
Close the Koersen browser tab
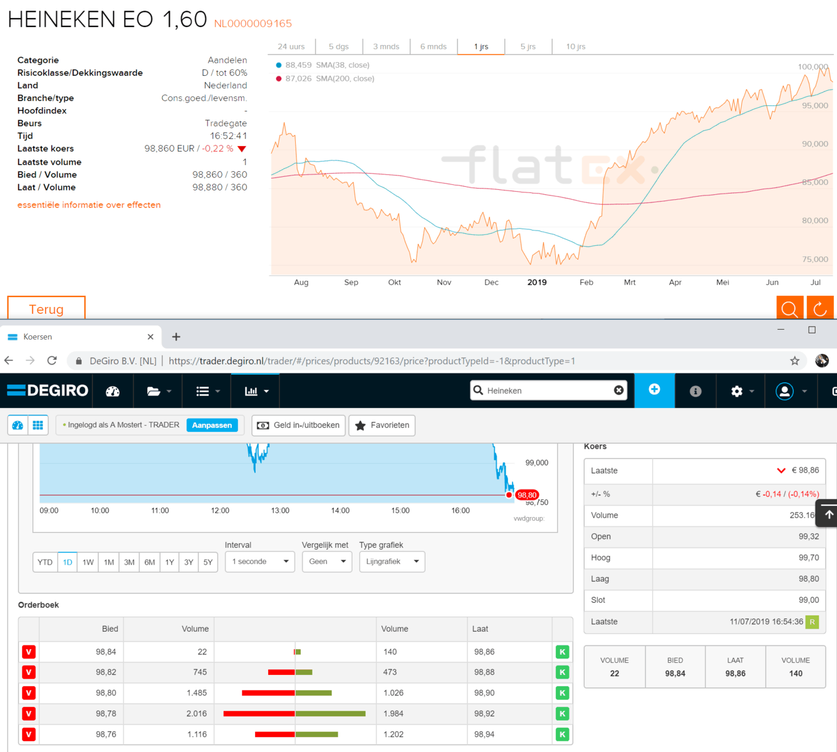click(150, 337)
